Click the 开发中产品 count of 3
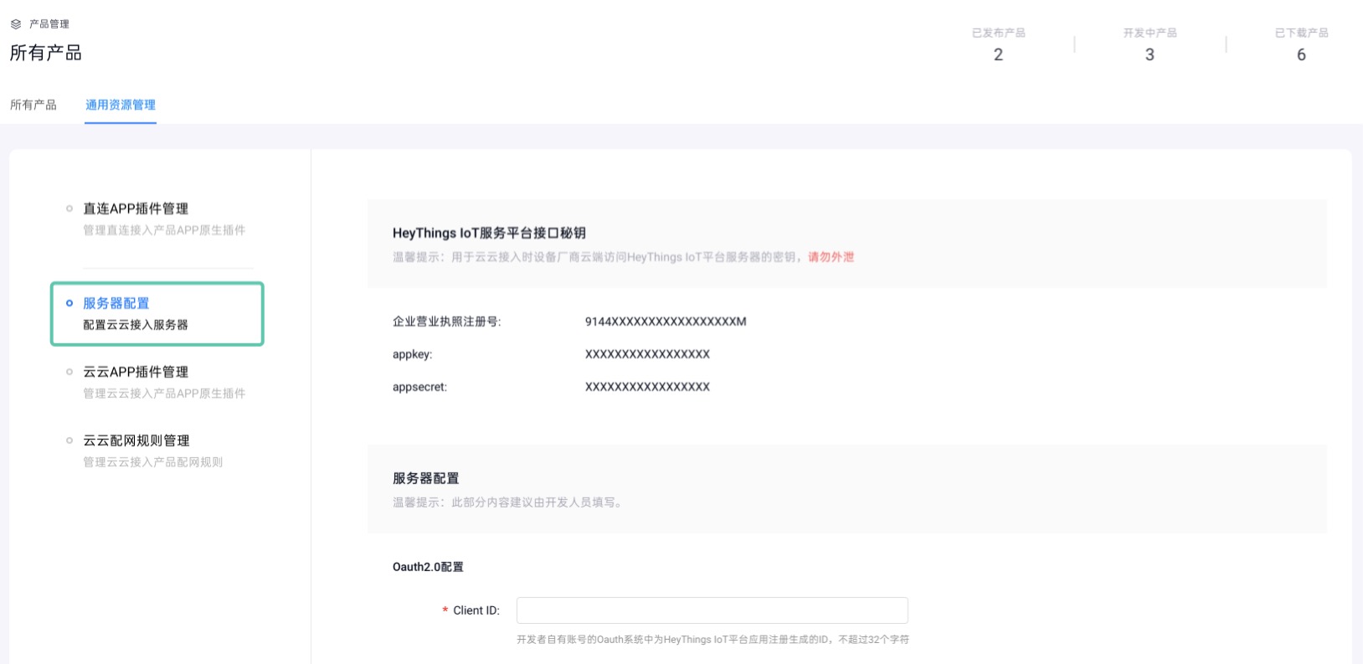This screenshot has height=664, width=1363. (x=1150, y=54)
